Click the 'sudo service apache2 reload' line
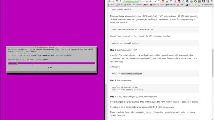Viewport: 214px width, 120px height. coord(125,87)
